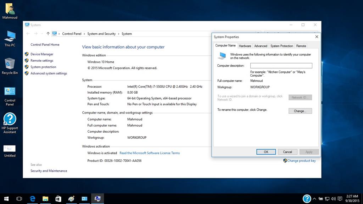The height and width of the screenshot is (204, 363).
Task: Open Security and Maintenance link
Action: (49, 171)
